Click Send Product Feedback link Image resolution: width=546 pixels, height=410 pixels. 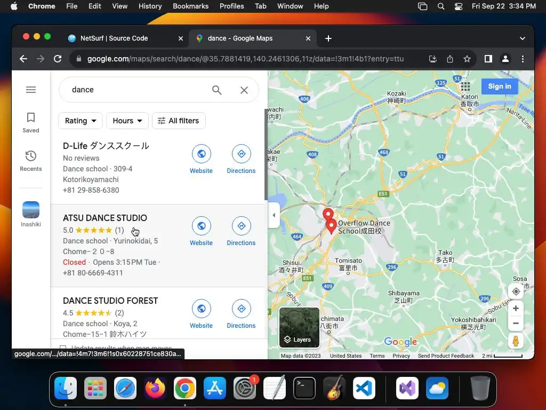coord(446,356)
